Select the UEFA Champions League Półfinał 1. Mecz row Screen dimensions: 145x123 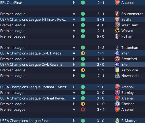[72, 87]
